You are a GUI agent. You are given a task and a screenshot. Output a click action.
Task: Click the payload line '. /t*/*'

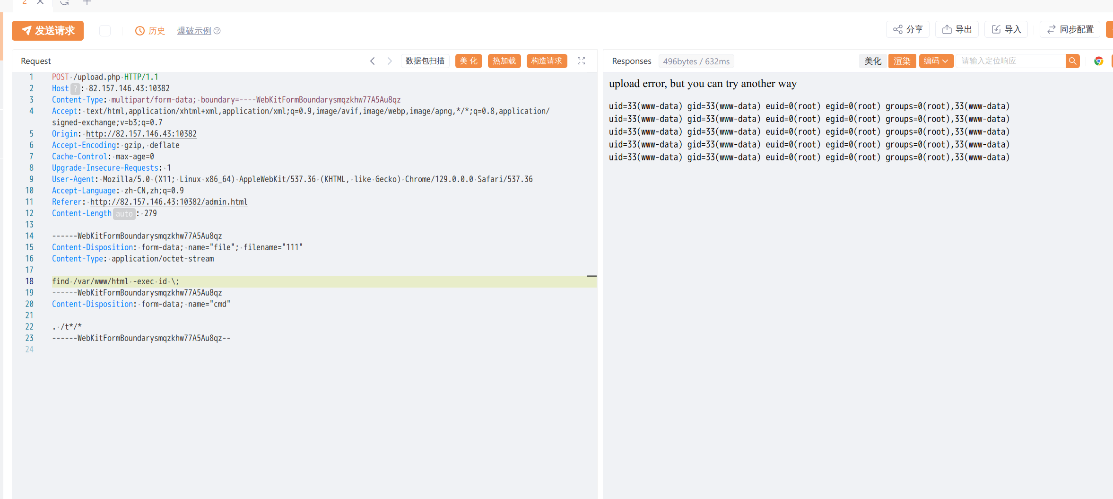coord(67,327)
